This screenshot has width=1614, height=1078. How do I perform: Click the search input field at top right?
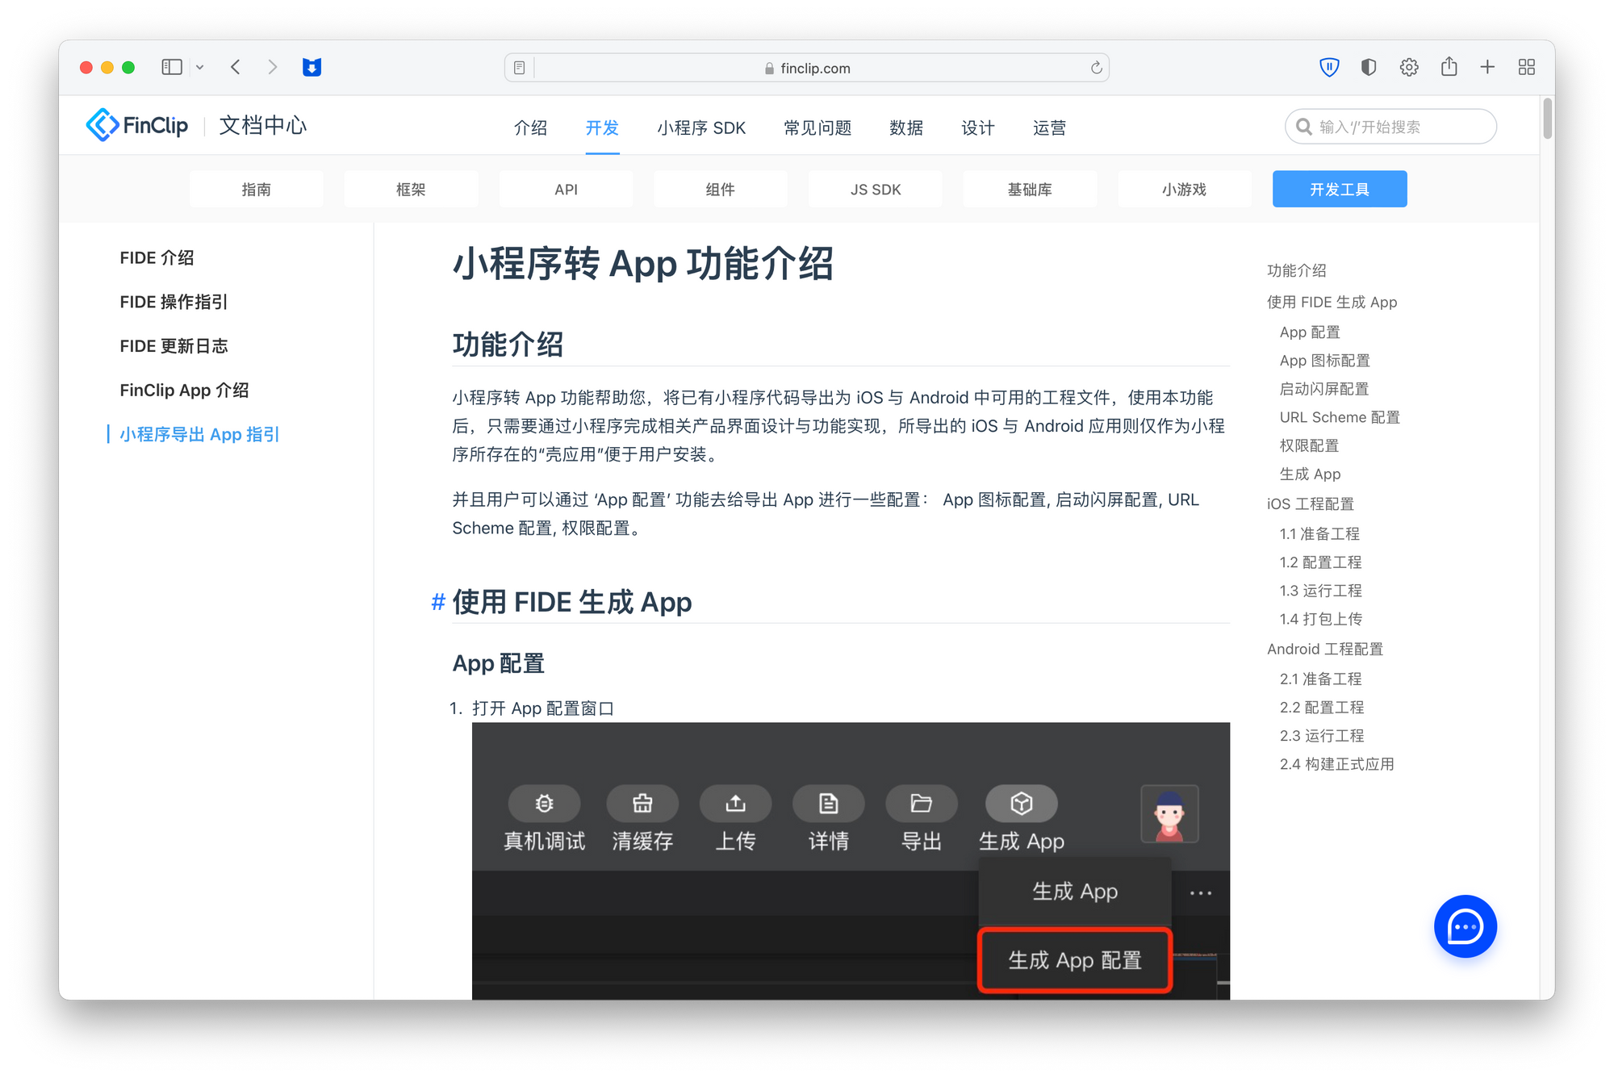(x=1390, y=126)
